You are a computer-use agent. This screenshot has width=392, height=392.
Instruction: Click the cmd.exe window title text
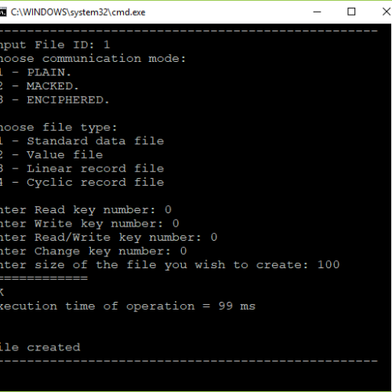click(x=78, y=13)
